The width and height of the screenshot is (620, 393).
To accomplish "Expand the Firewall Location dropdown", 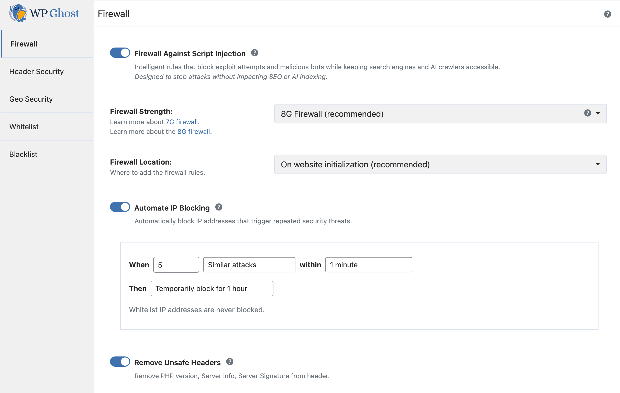I will tap(440, 164).
